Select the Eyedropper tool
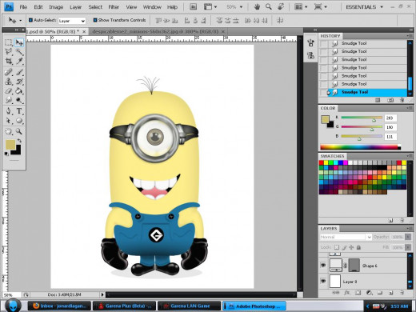416x312 pixels. pos(19,61)
